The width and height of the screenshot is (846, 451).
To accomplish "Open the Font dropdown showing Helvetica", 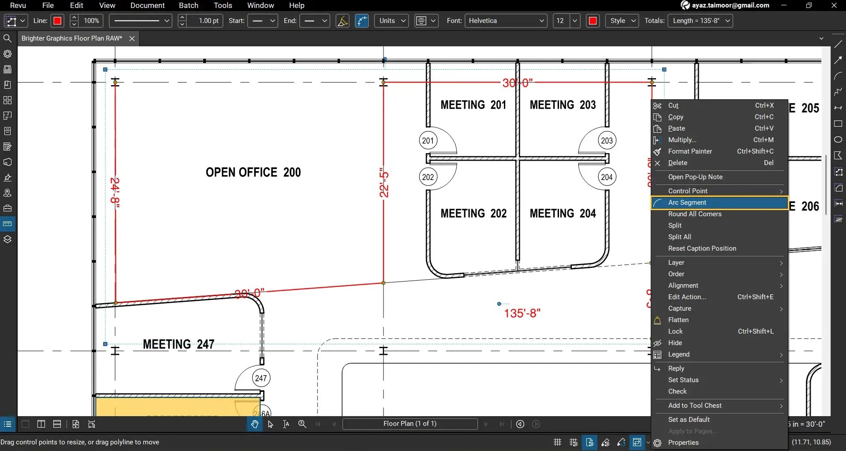I will click(505, 21).
